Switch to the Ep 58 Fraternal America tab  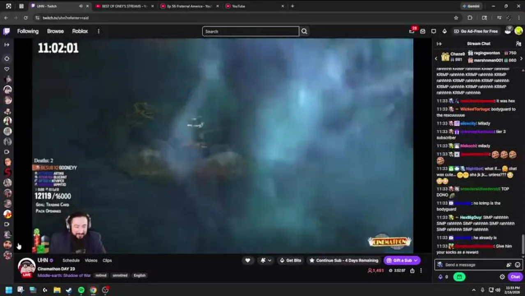[189, 6]
